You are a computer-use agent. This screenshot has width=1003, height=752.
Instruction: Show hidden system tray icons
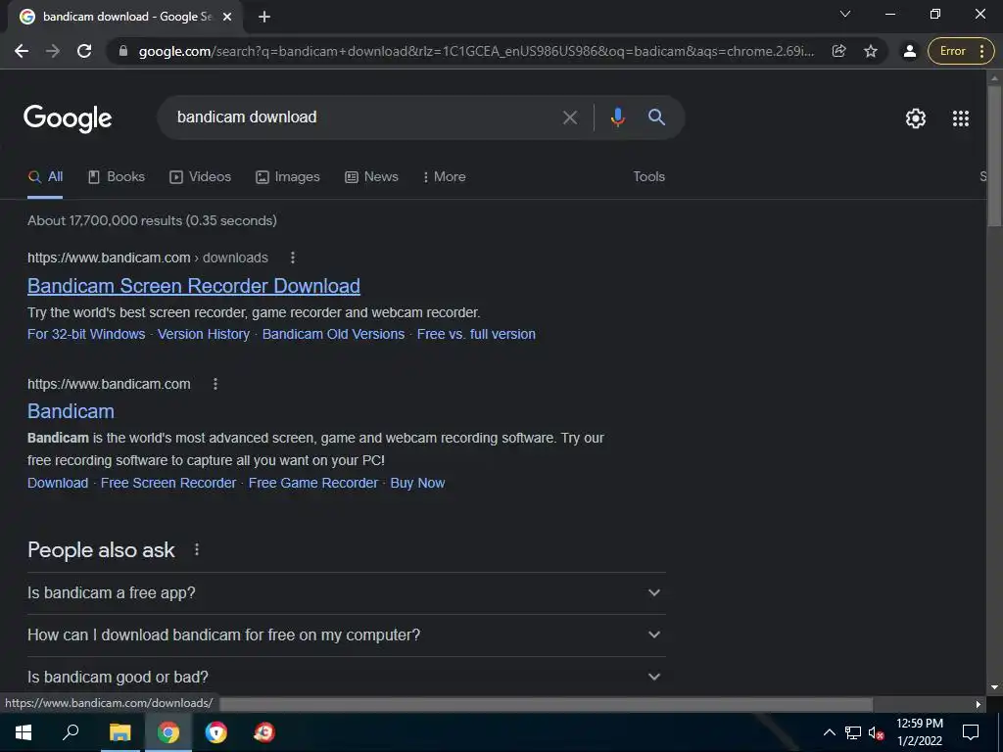click(x=829, y=732)
